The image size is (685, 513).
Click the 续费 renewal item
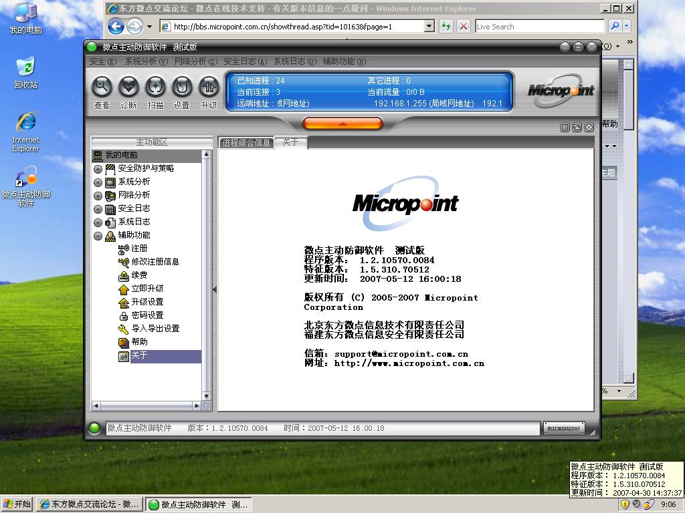[139, 275]
